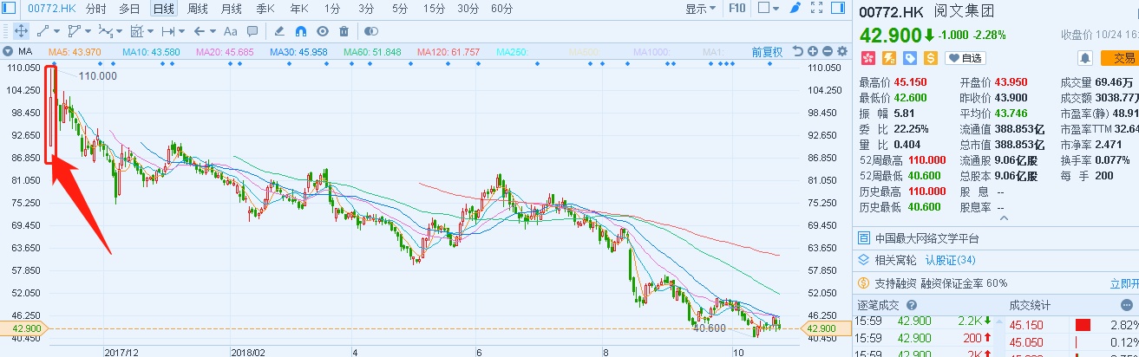Select the 15分 timeframe tab
This screenshot has width=1139, height=357.
[x=434, y=9]
